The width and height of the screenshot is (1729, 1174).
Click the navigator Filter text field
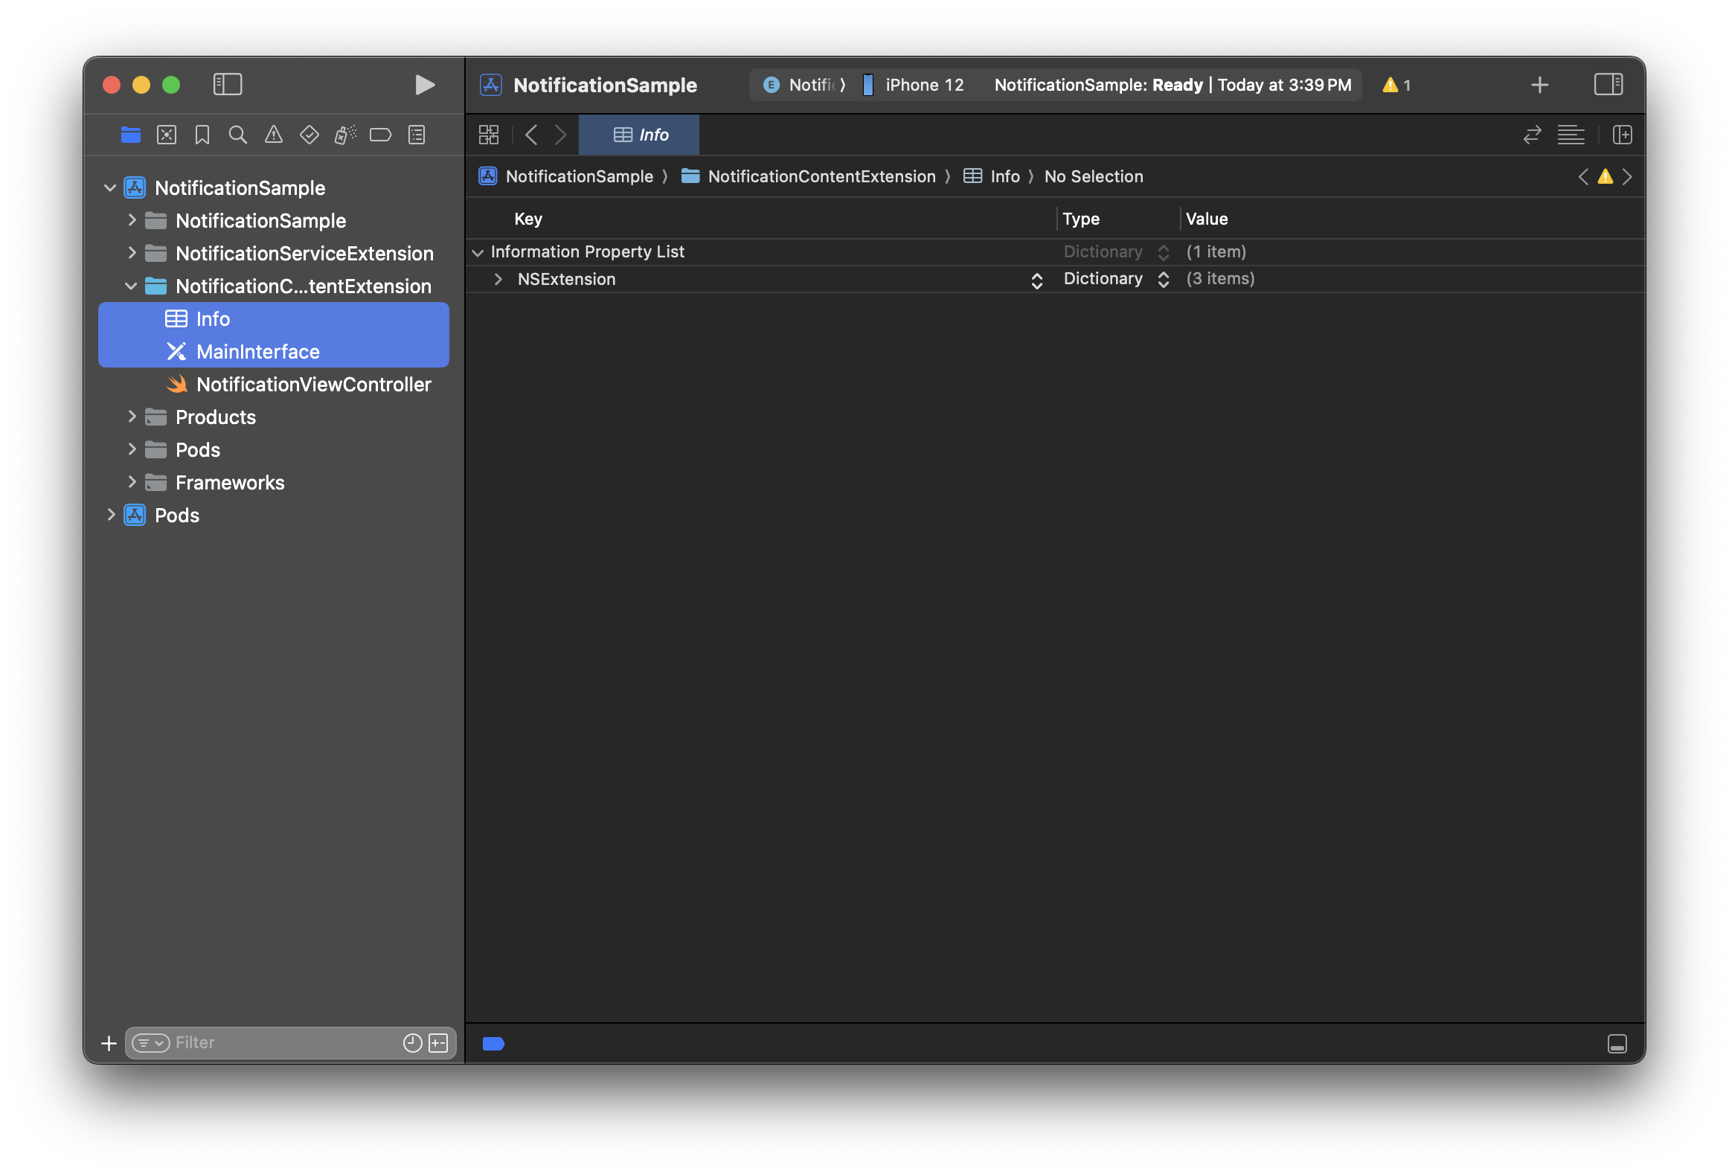pyautogui.click(x=283, y=1043)
